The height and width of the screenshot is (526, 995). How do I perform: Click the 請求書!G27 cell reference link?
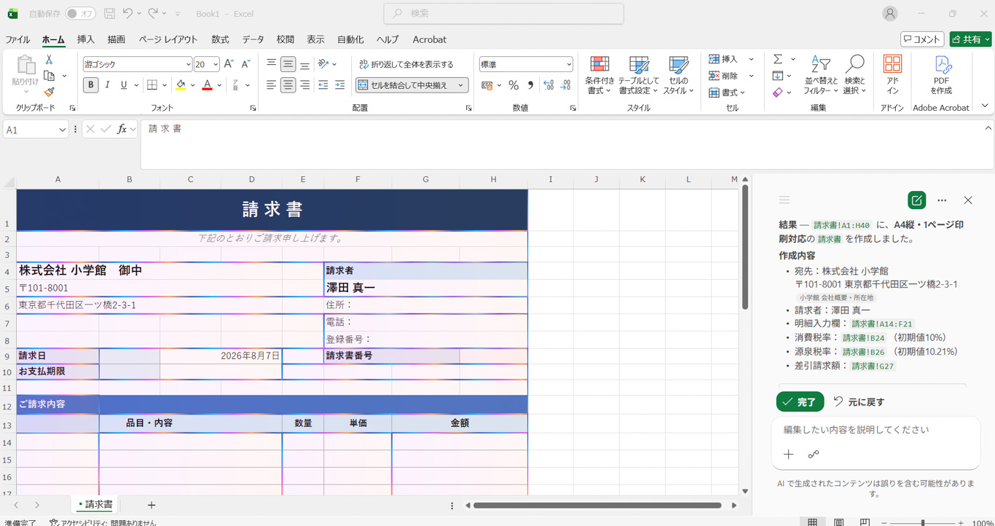[873, 366]
